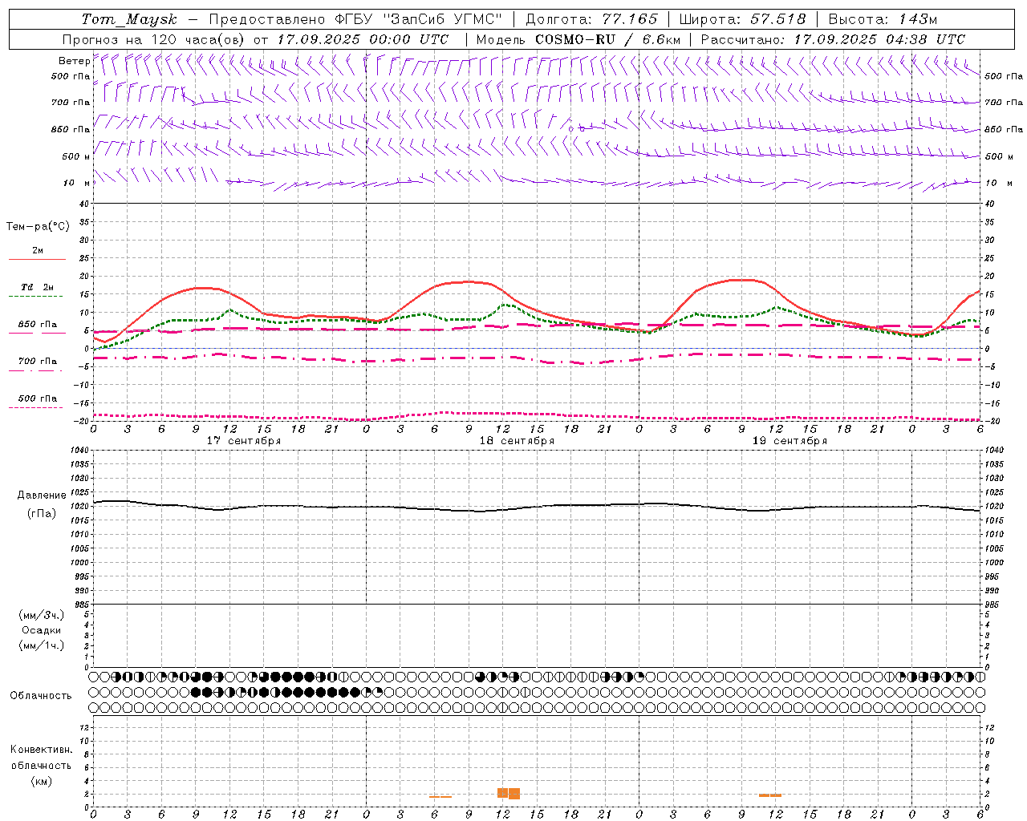Click the Осадки panel label
This screenshot has height=821, width=1027.
pos(42,630)
